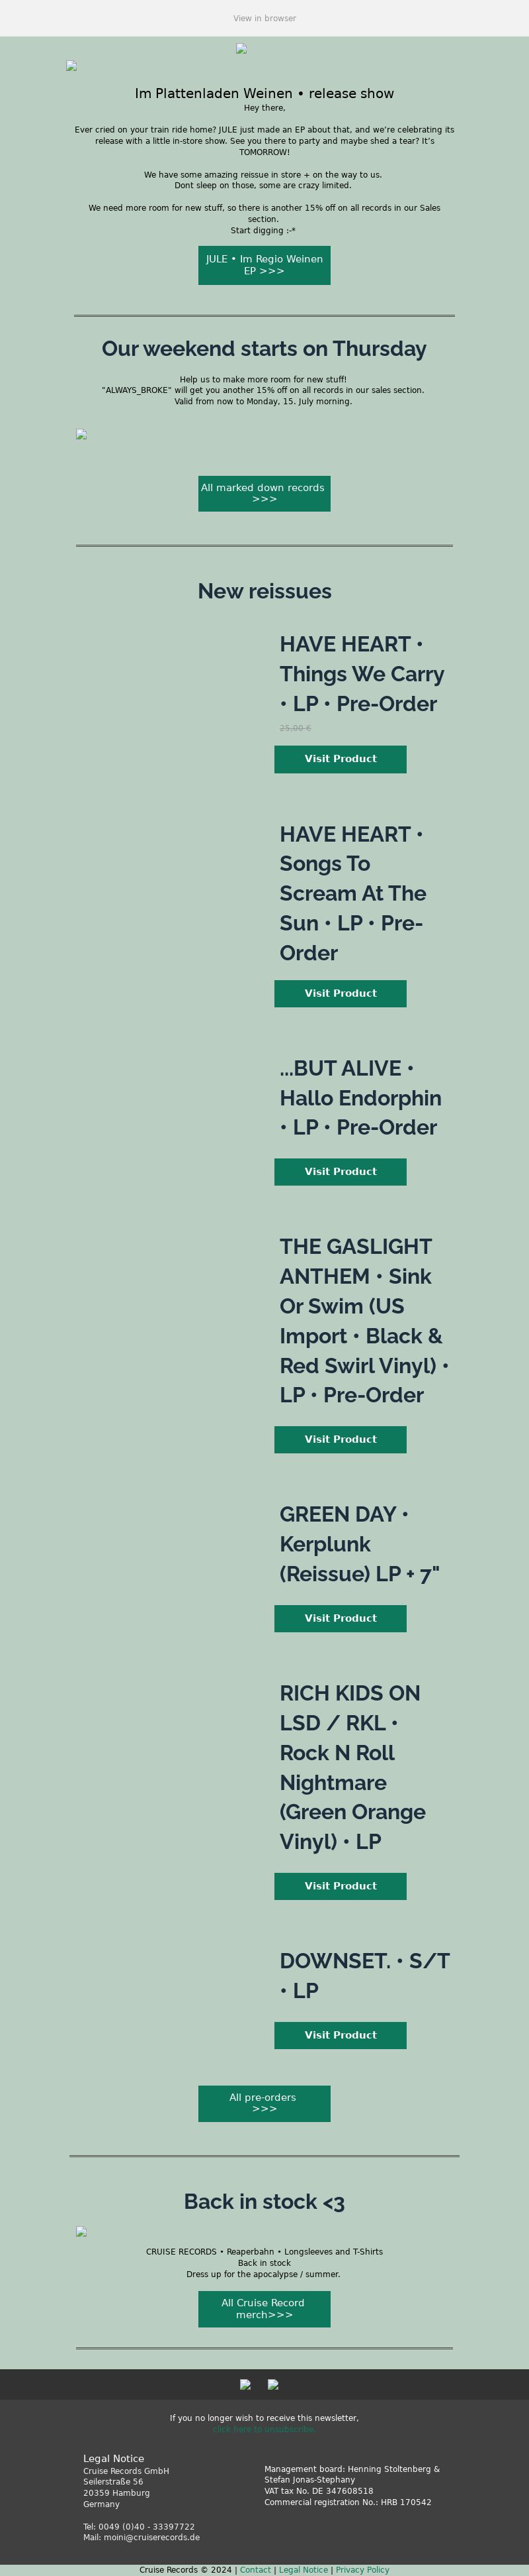Visit product for The Gaslight Anthem Sink Or Swim
This screenshot has height=2576, width=529.
pyautogui.click(x=341, y=1439)
